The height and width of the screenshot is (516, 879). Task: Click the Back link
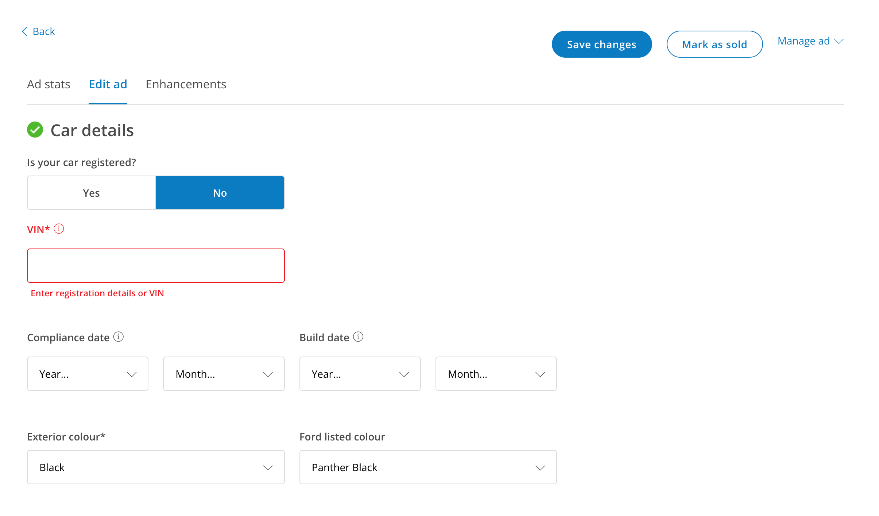(x=44, y=31)
